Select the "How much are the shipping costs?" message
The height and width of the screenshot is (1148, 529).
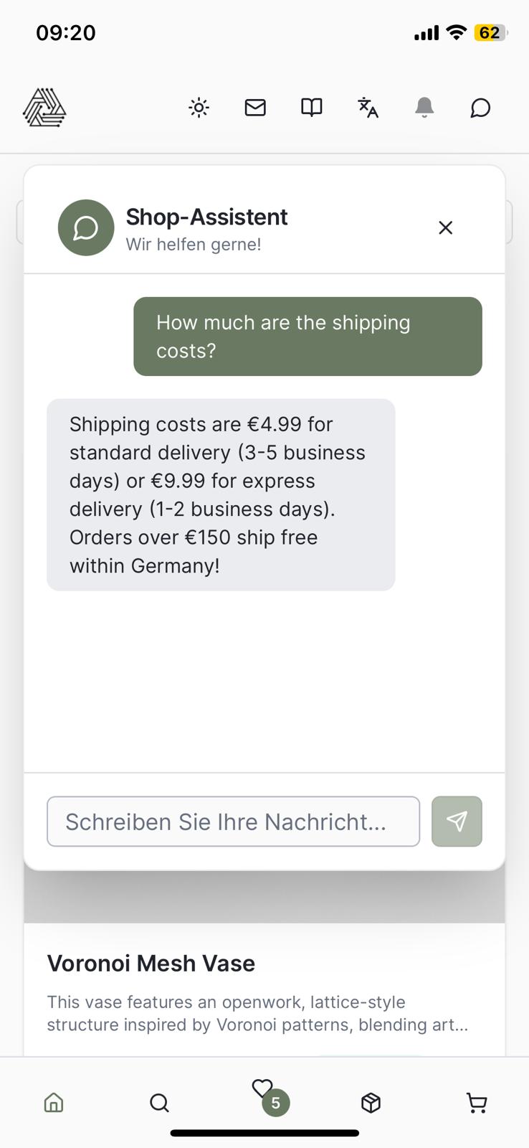pyautogui.click(x=308, y=337)
